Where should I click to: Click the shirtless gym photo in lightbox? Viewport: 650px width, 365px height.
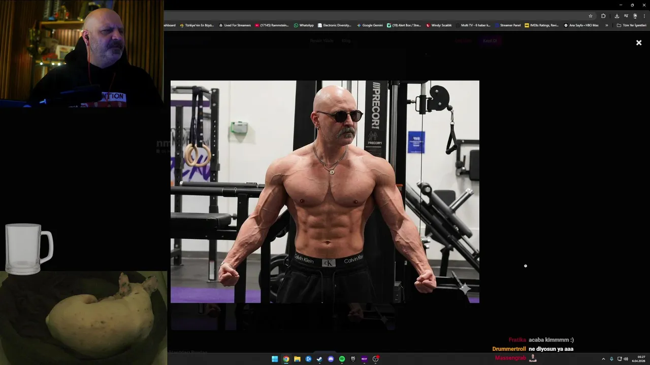tap(325, 192)
